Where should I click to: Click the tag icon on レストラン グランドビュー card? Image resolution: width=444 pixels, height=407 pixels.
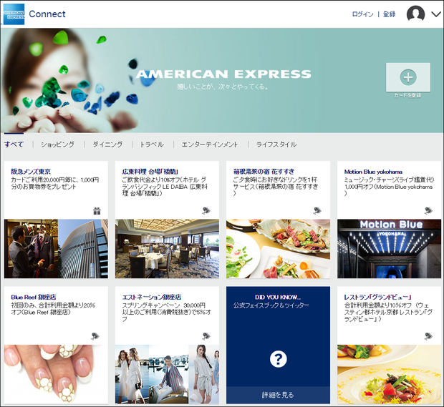click(428, 336)
